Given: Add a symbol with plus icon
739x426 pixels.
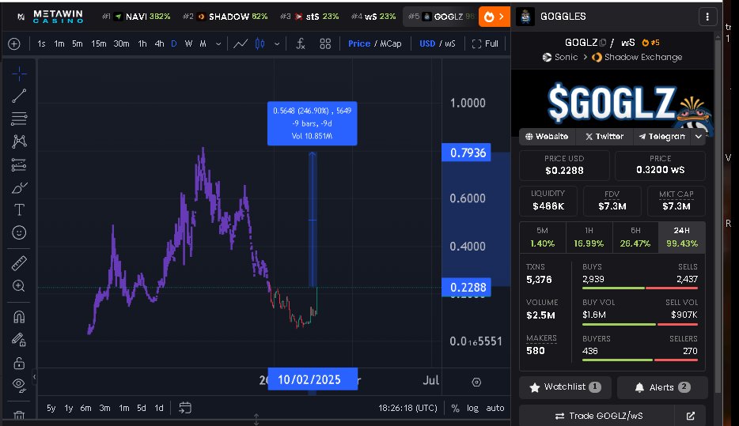Looking at the screenshot, I should click(14, 43).
